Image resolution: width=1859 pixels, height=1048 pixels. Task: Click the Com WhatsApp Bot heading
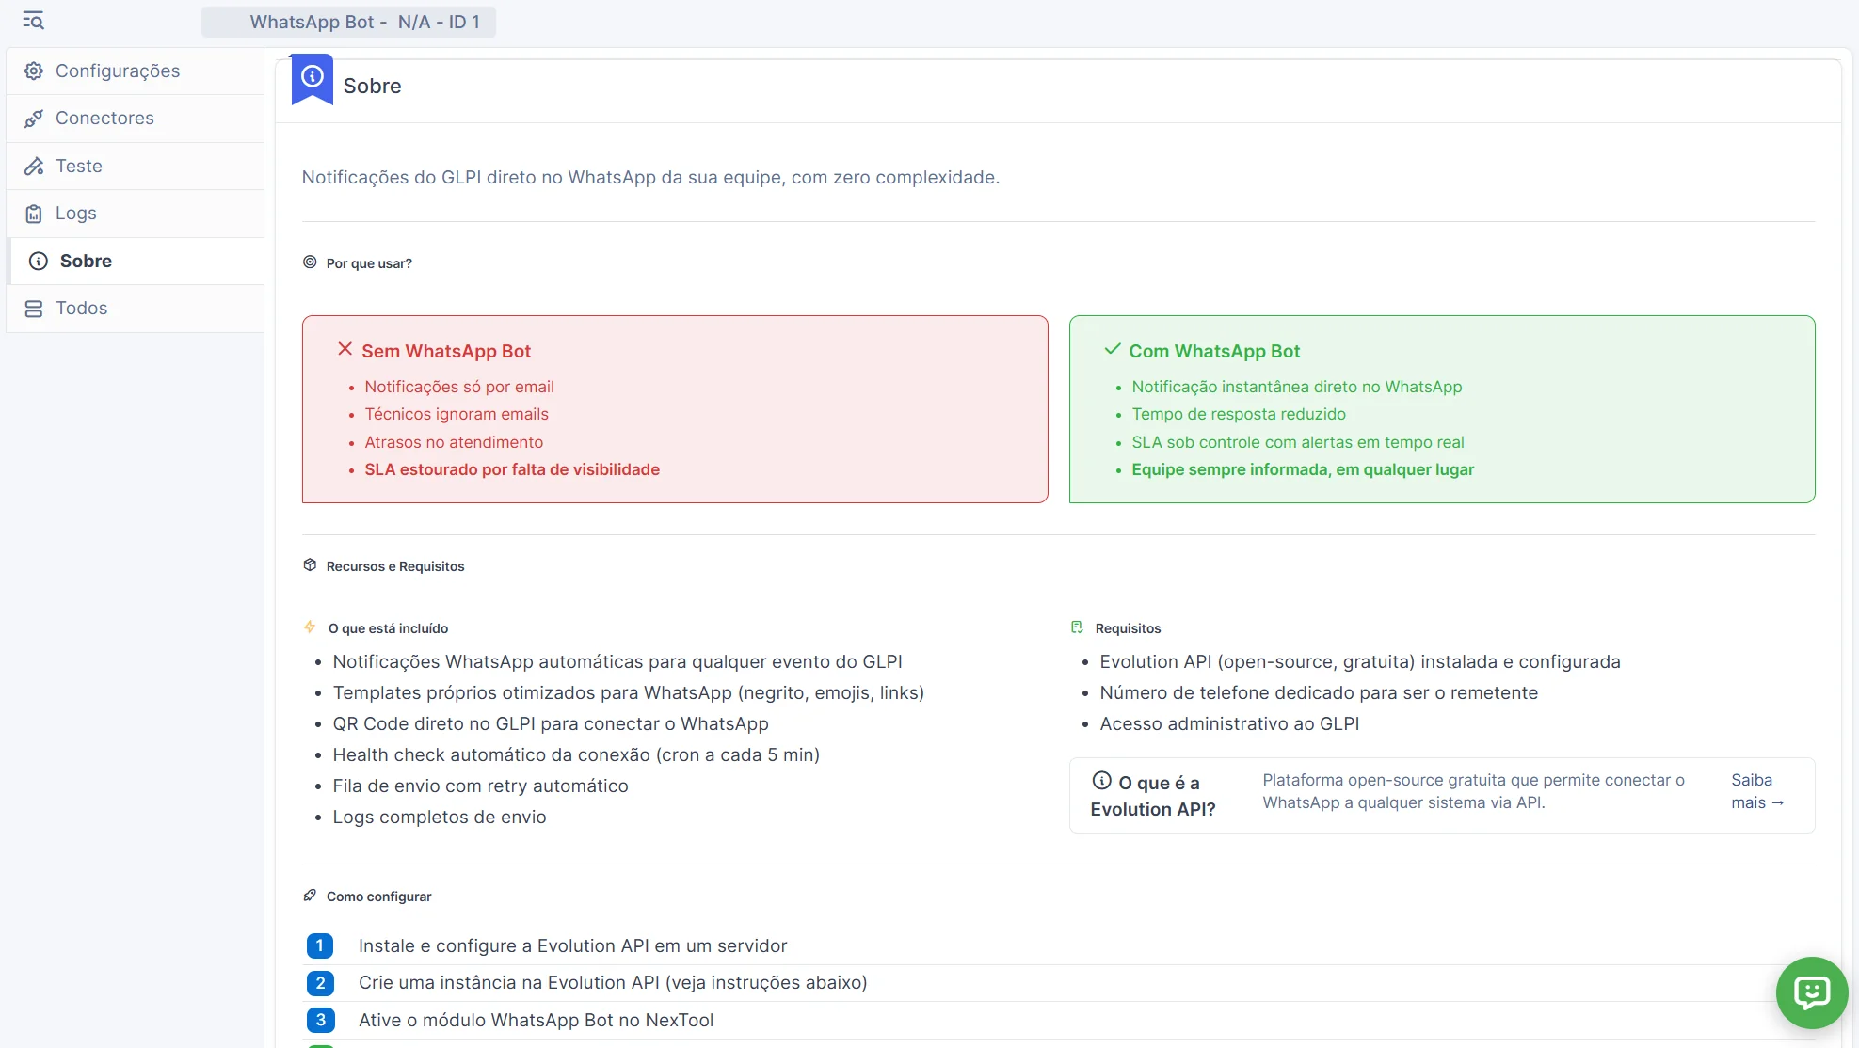(x=1214, y=351)
